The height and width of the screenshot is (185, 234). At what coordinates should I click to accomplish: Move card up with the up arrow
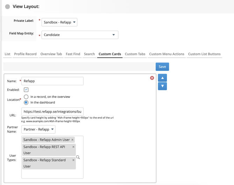(x=162, y=78)
